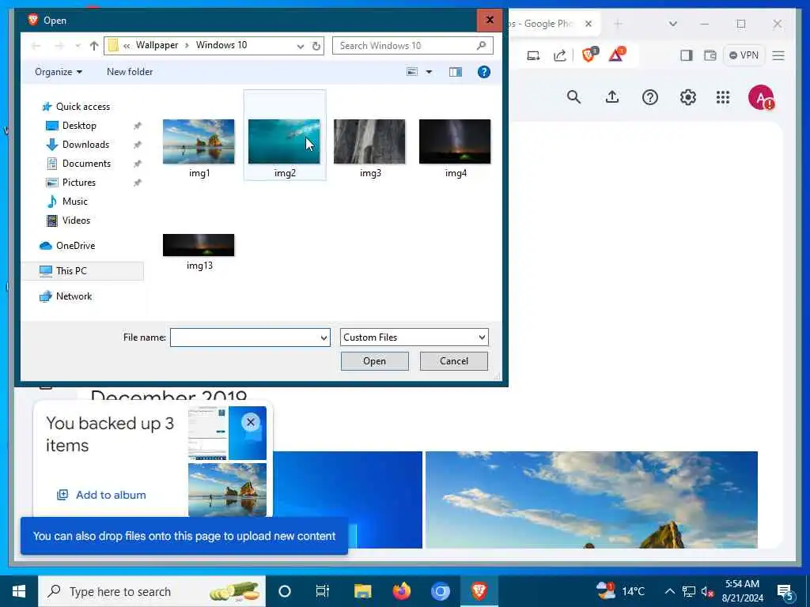
Task: Open the notification center icon
Action: coord(785,592)
